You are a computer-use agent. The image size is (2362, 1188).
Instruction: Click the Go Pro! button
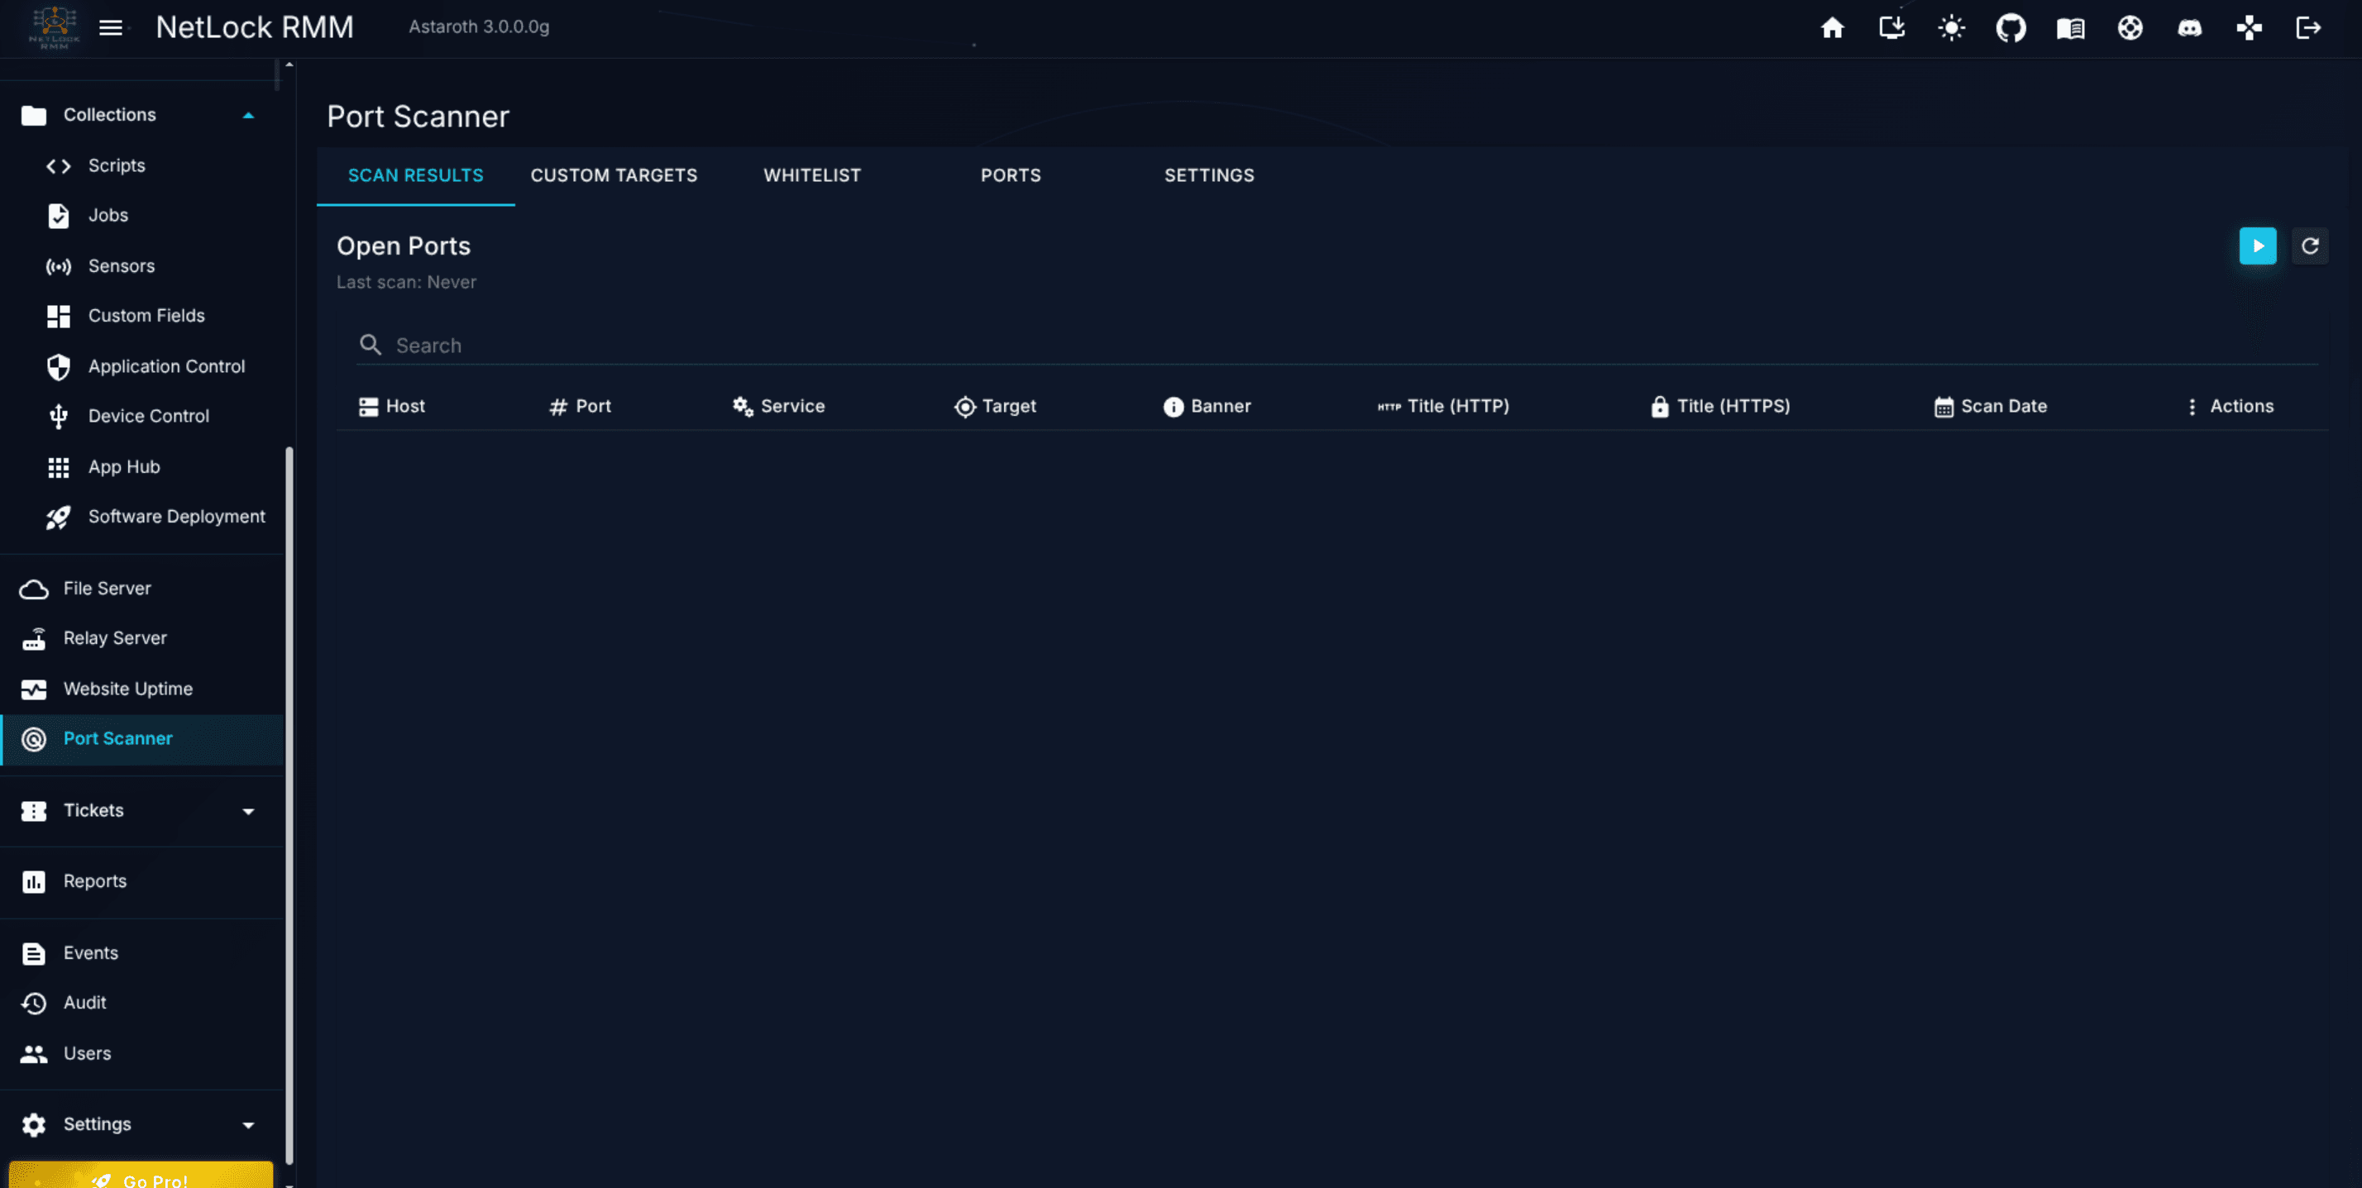[x=141, y=1175]
